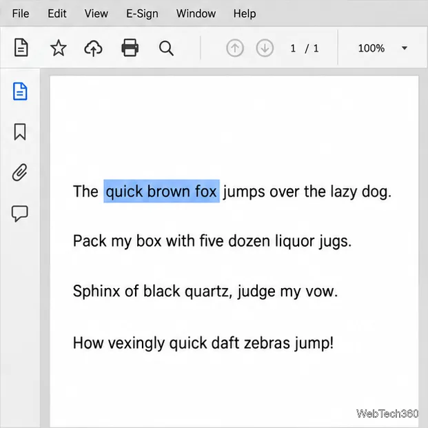Click the total page count '/ 1'
This screenshot has height=428, width=428.
click(312, 48)
